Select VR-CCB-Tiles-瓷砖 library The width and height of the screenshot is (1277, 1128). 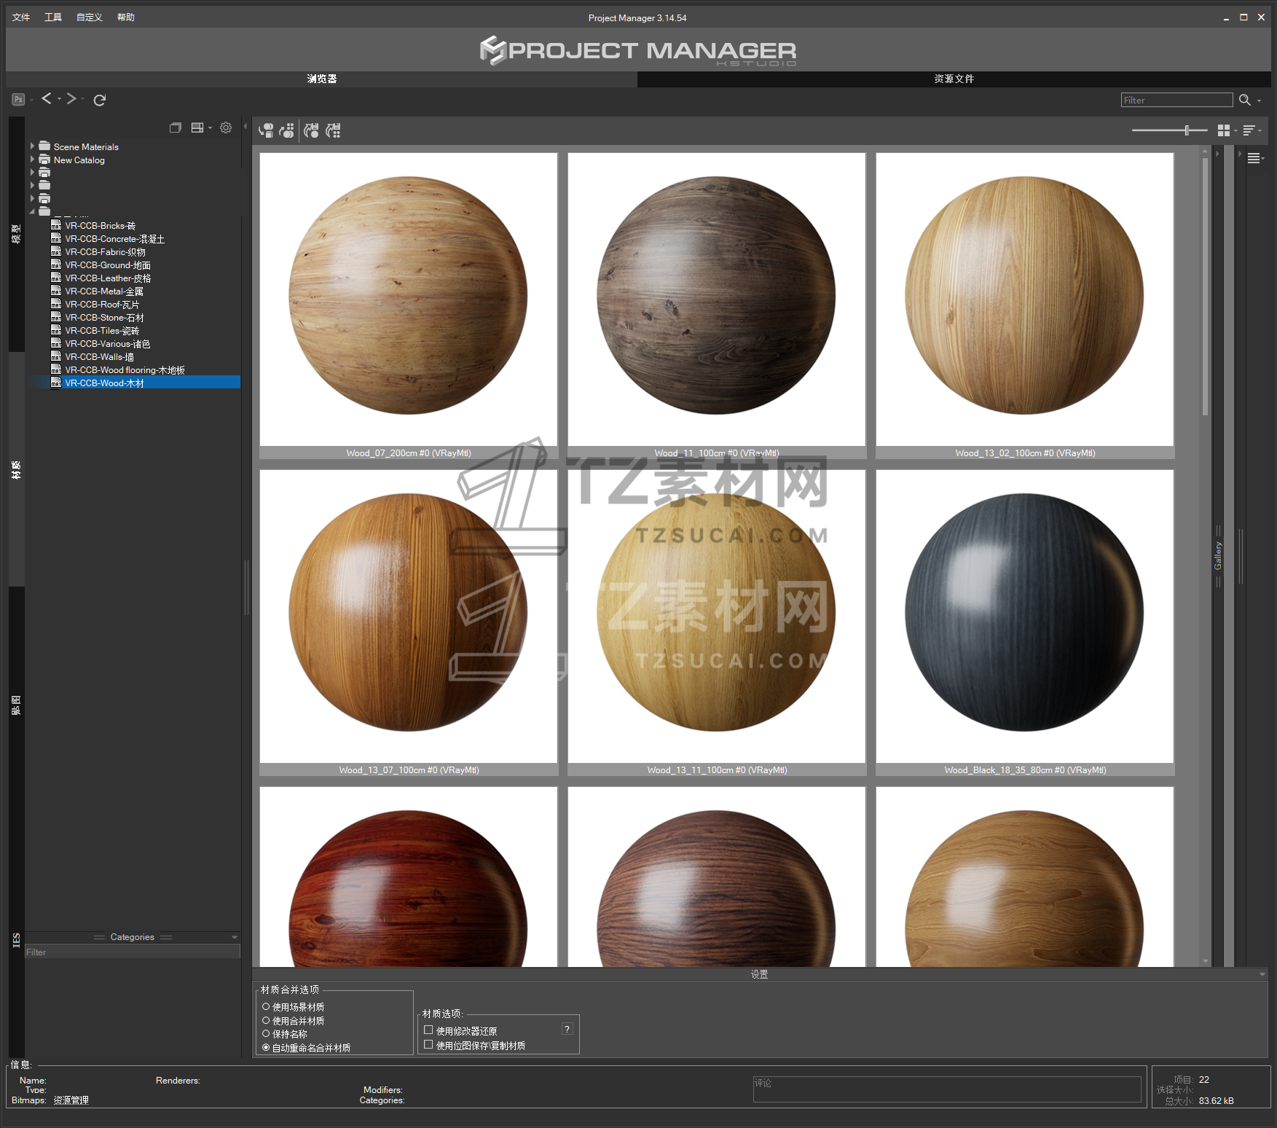(x=102, y=331)
